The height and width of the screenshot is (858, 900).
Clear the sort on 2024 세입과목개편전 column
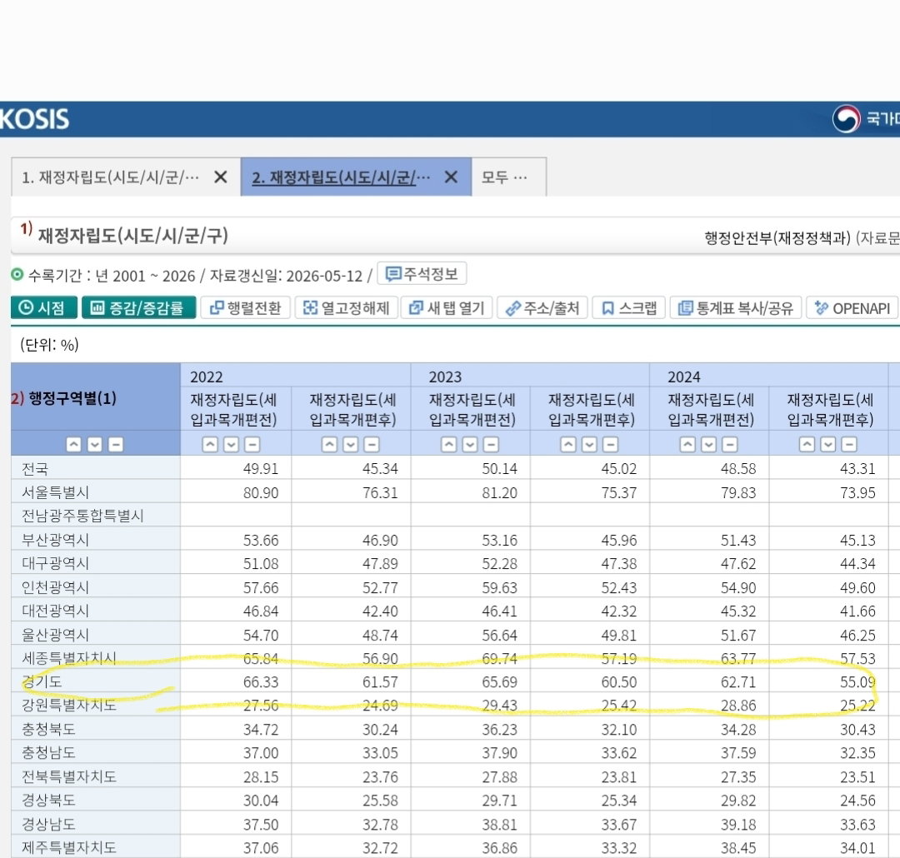[x=729, y=444]
